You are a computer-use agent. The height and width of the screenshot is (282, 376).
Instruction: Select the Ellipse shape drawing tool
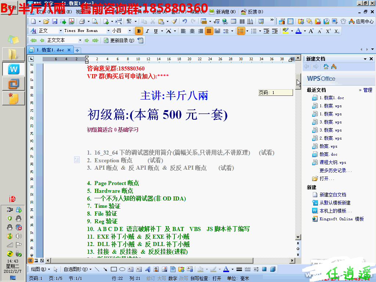coord(122,269)
